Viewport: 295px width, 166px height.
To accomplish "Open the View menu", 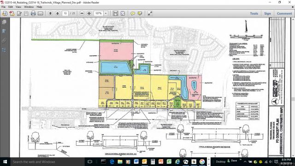I will coord(18,7).
